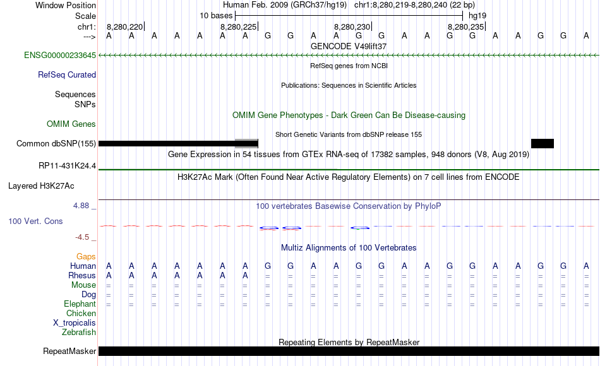Image resolution: width=600 pixels, height=366 pixels.
Task: Click OMIM Gene Phenotypes track title
Action: click(349, 115)
